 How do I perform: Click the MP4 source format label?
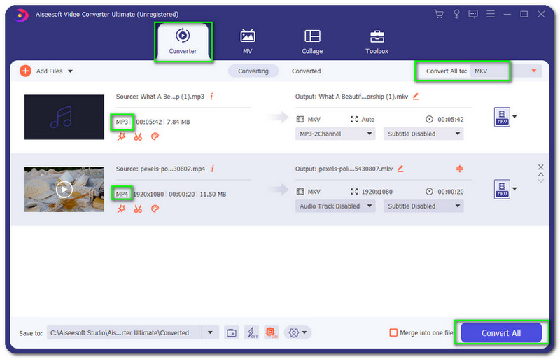(122, 194)
